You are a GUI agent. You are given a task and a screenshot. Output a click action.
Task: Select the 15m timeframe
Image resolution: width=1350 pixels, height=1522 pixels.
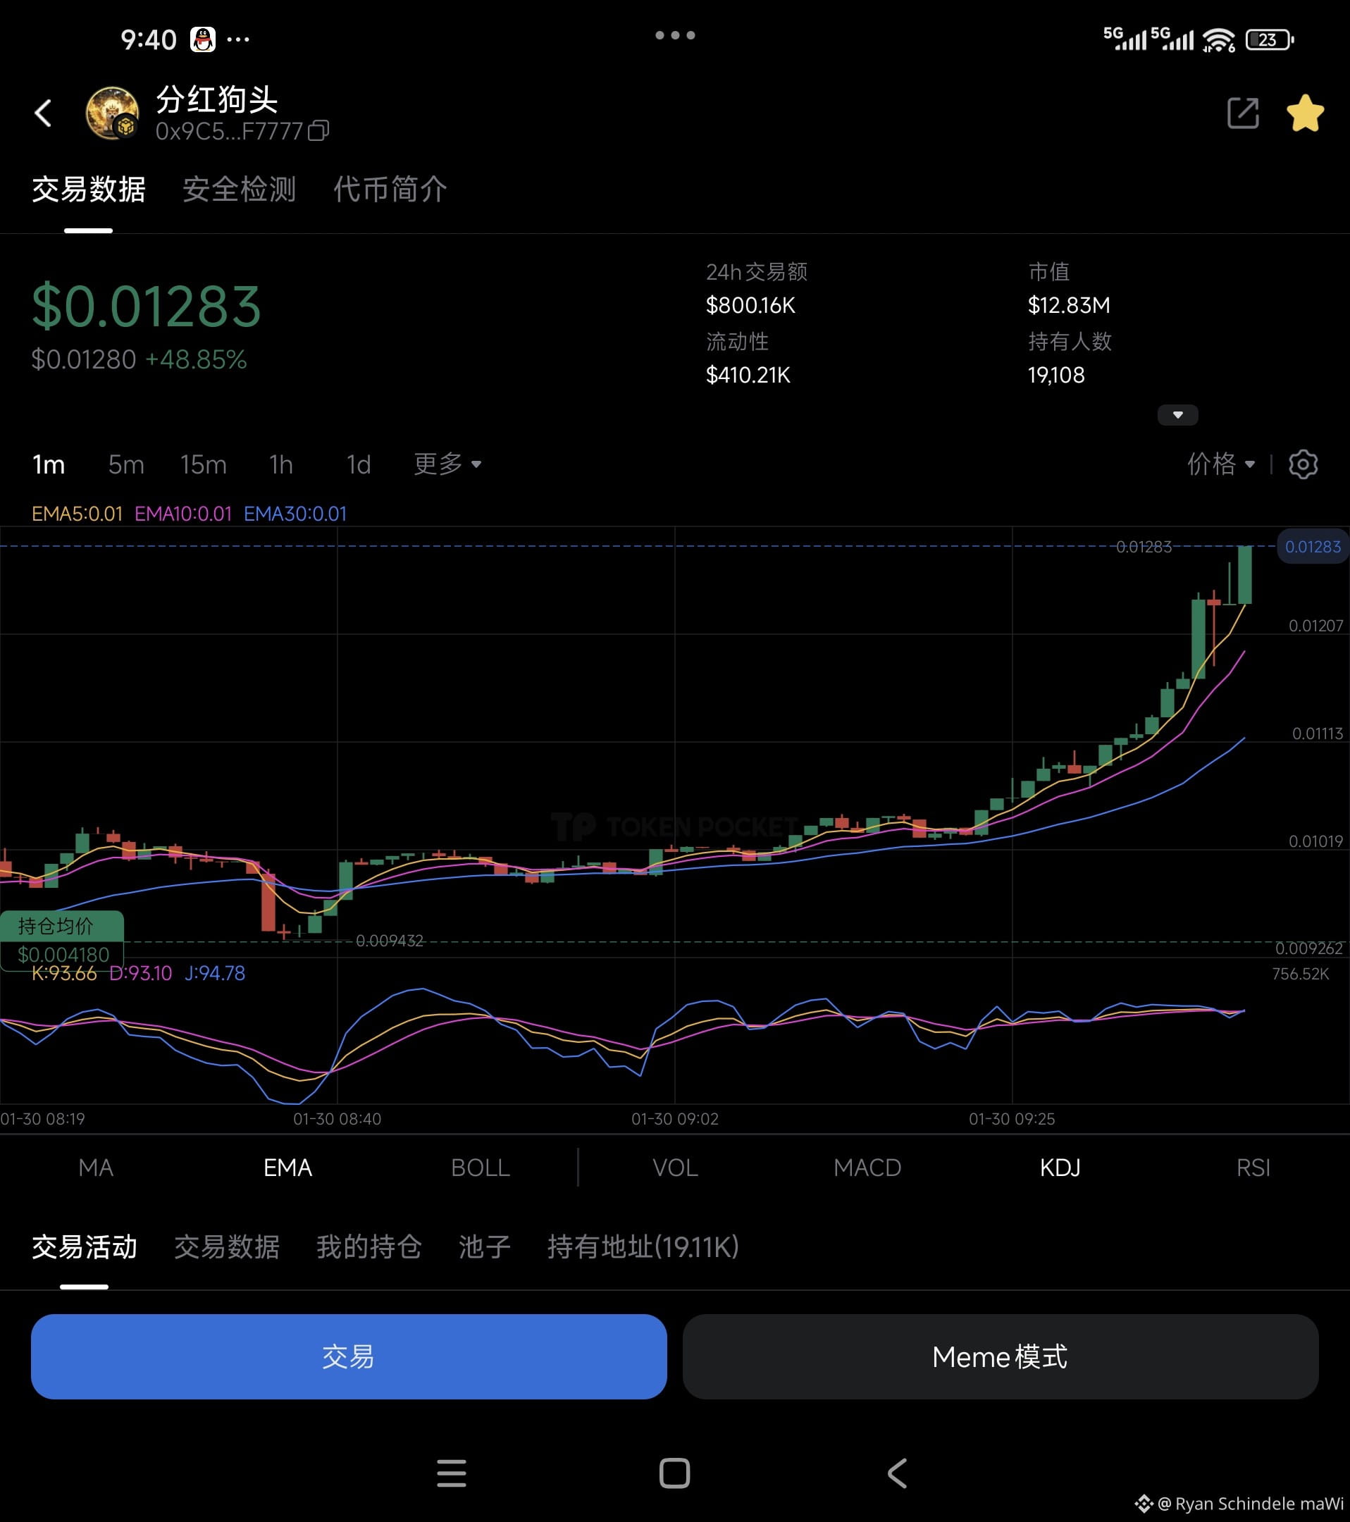tap(204, 464)
